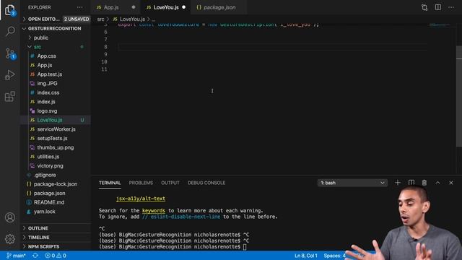Follow the jsx-a11y/alt-text terminal link

click(141, 199)
